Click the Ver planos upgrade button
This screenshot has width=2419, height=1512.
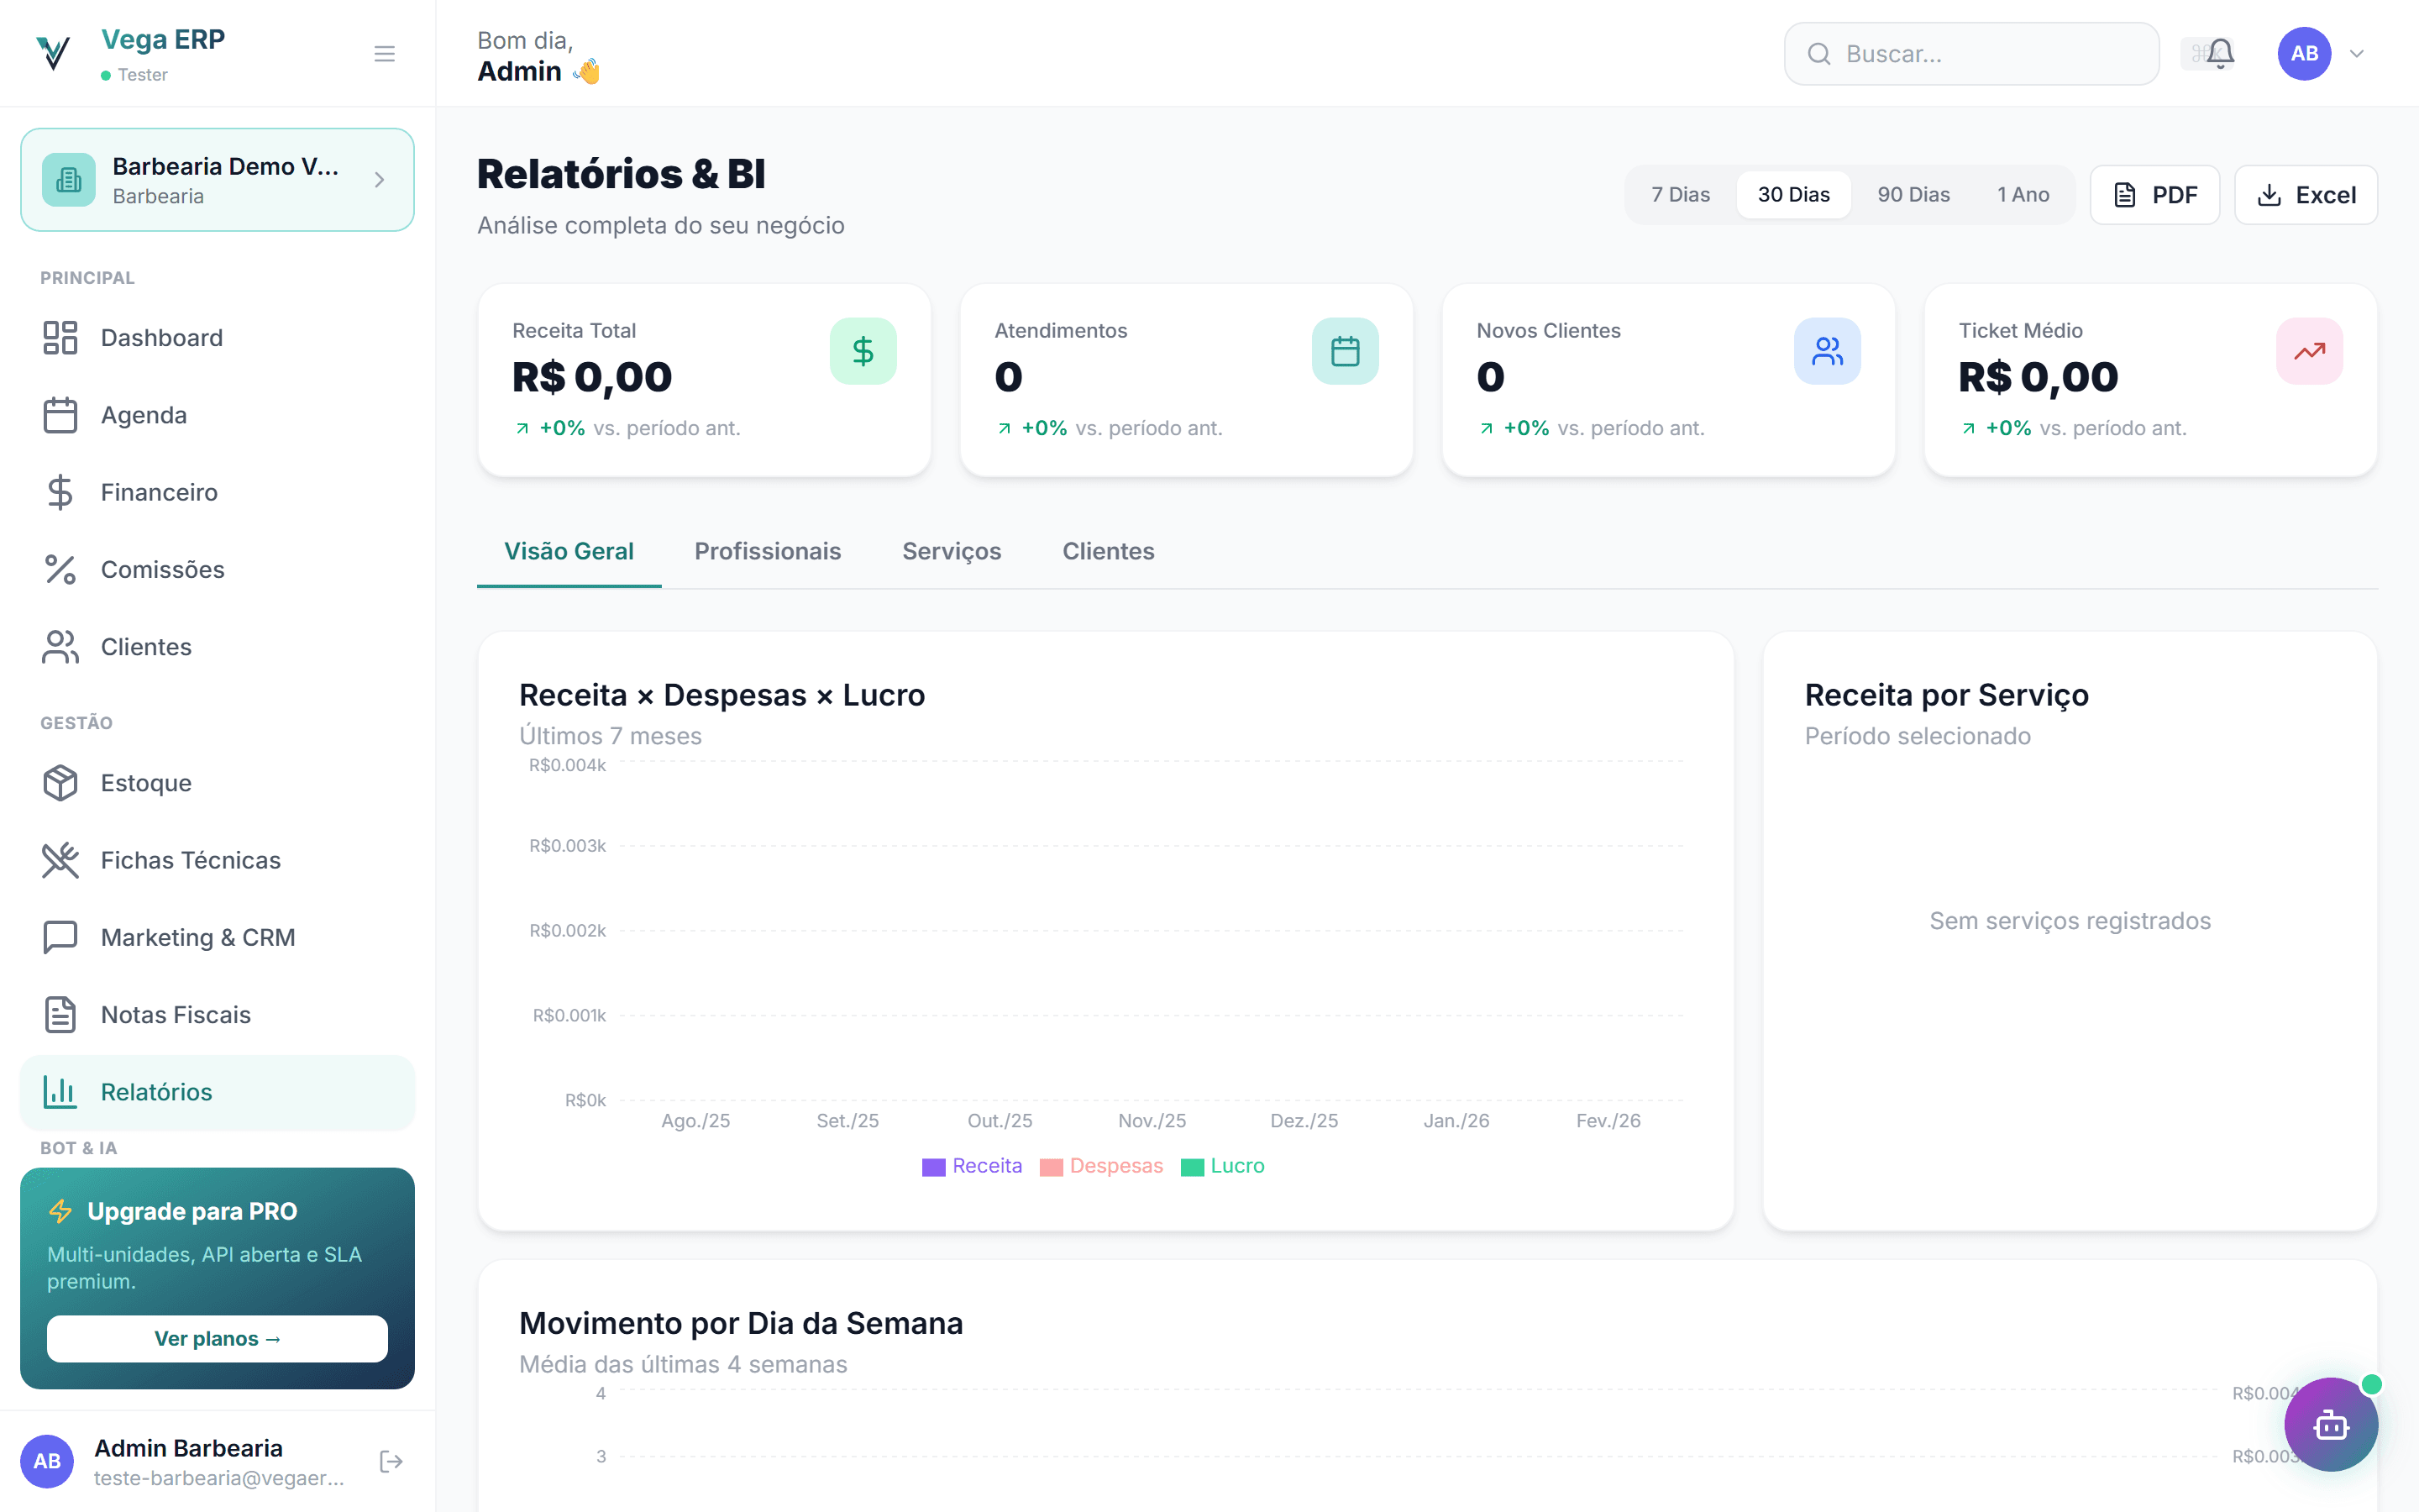click(217, 1338)
